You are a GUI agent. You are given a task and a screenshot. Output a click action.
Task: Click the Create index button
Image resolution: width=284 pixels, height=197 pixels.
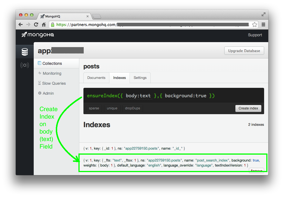click(248, 108)
